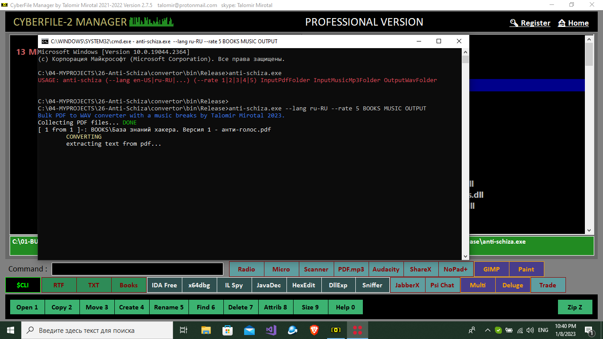
Task: Open the network tray icon
Action: point(520,330)
